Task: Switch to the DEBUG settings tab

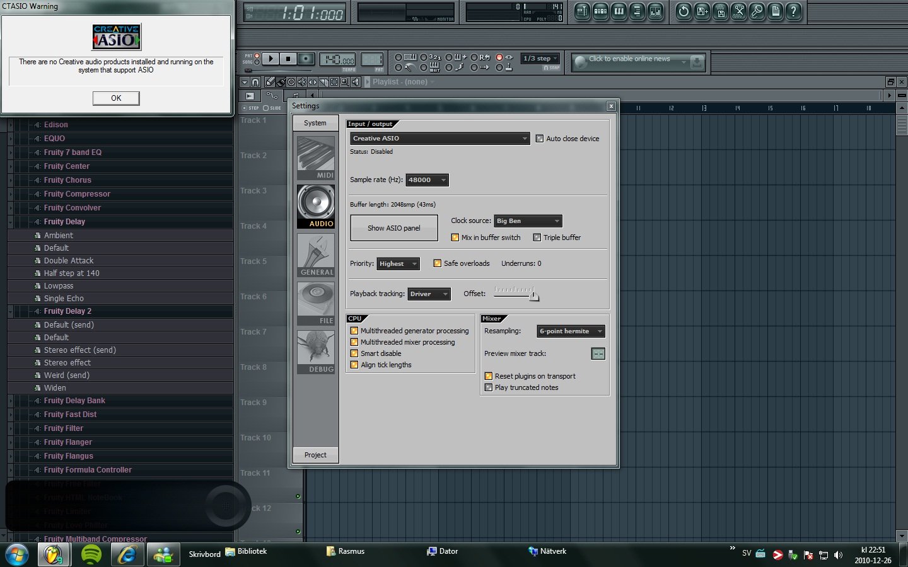Action: 316,352
